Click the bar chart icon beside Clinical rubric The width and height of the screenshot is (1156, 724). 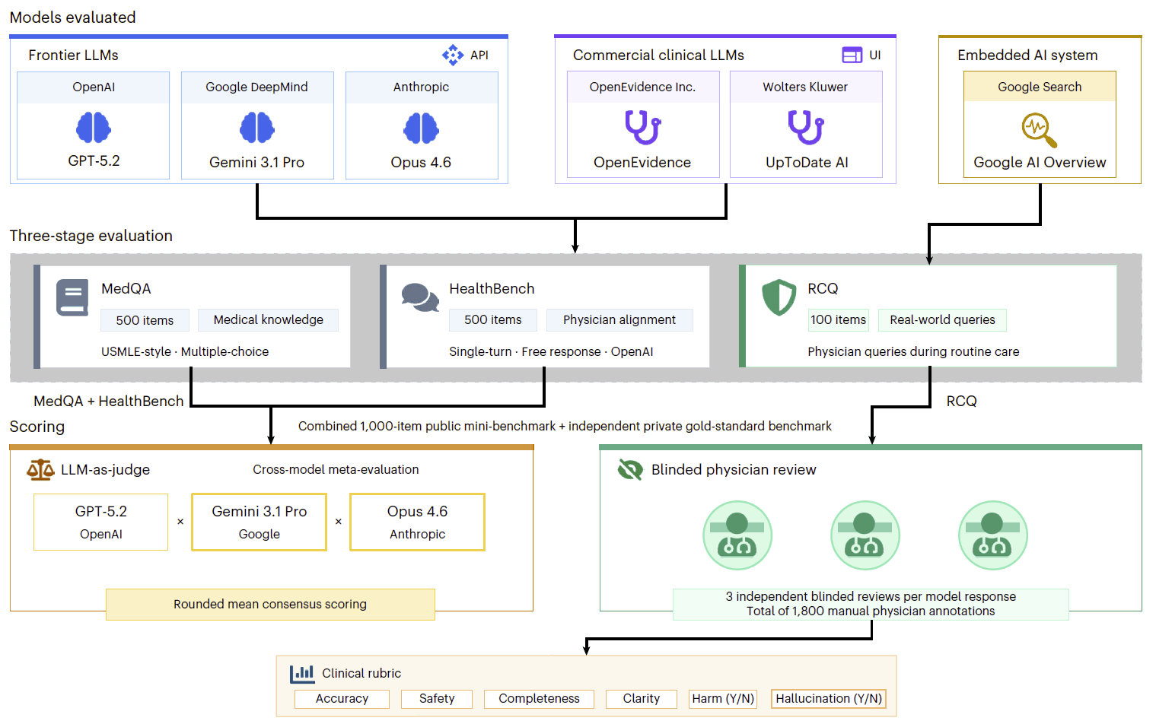tap(302, 674)
